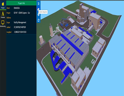124x96 pixels.
Task: Click the Latitud coordinate value
Action: point(20,27)
